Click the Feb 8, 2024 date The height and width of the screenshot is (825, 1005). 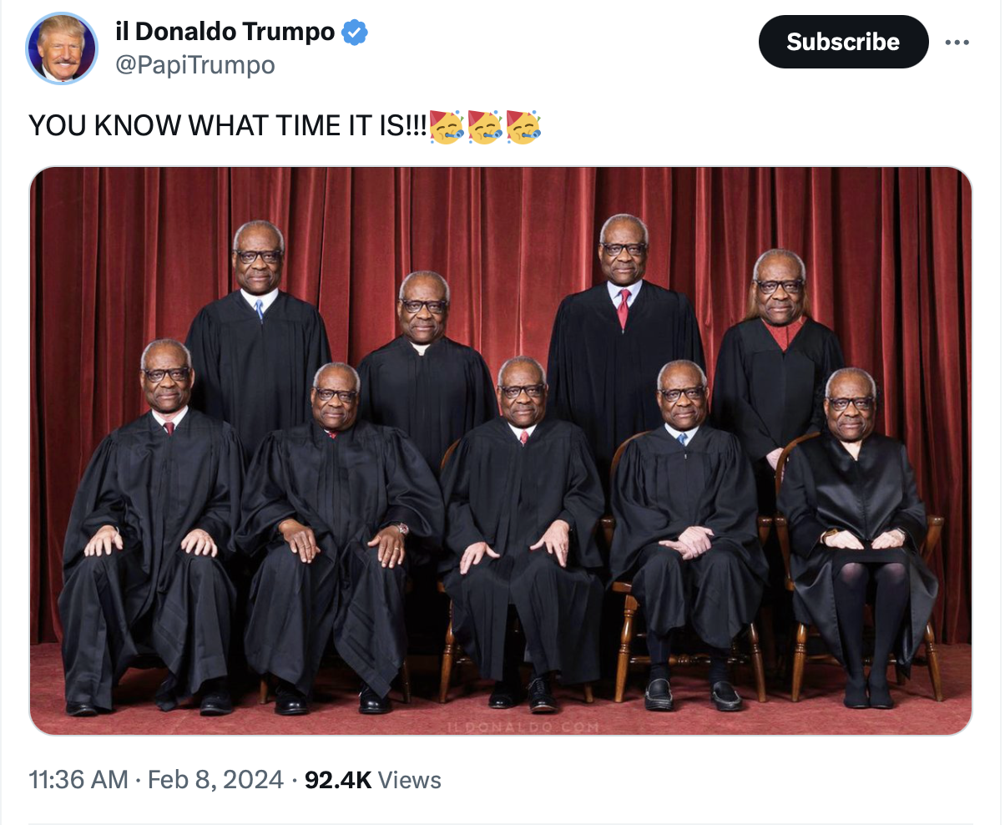(x=215, y=781)
